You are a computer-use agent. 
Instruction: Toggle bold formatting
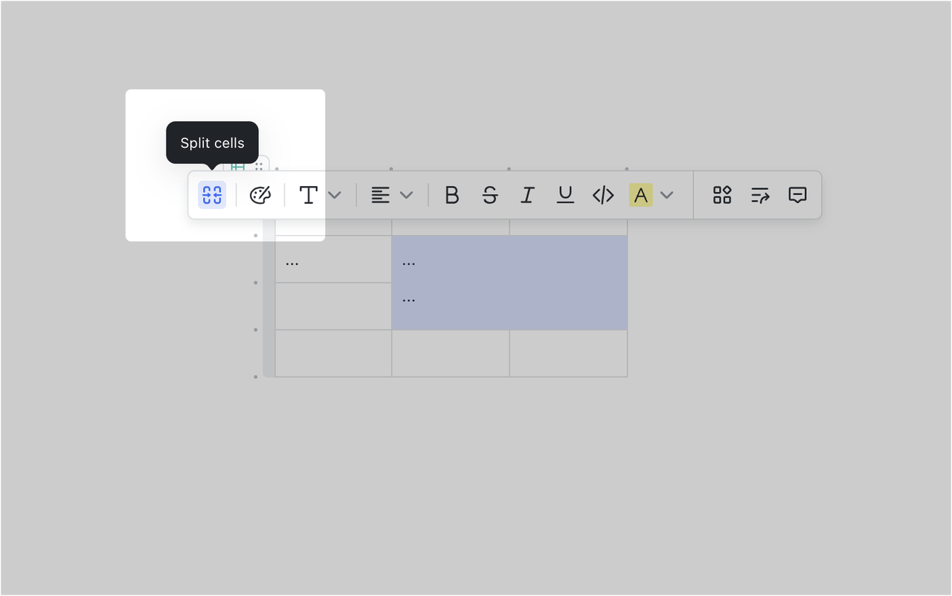tap(451, 195)
